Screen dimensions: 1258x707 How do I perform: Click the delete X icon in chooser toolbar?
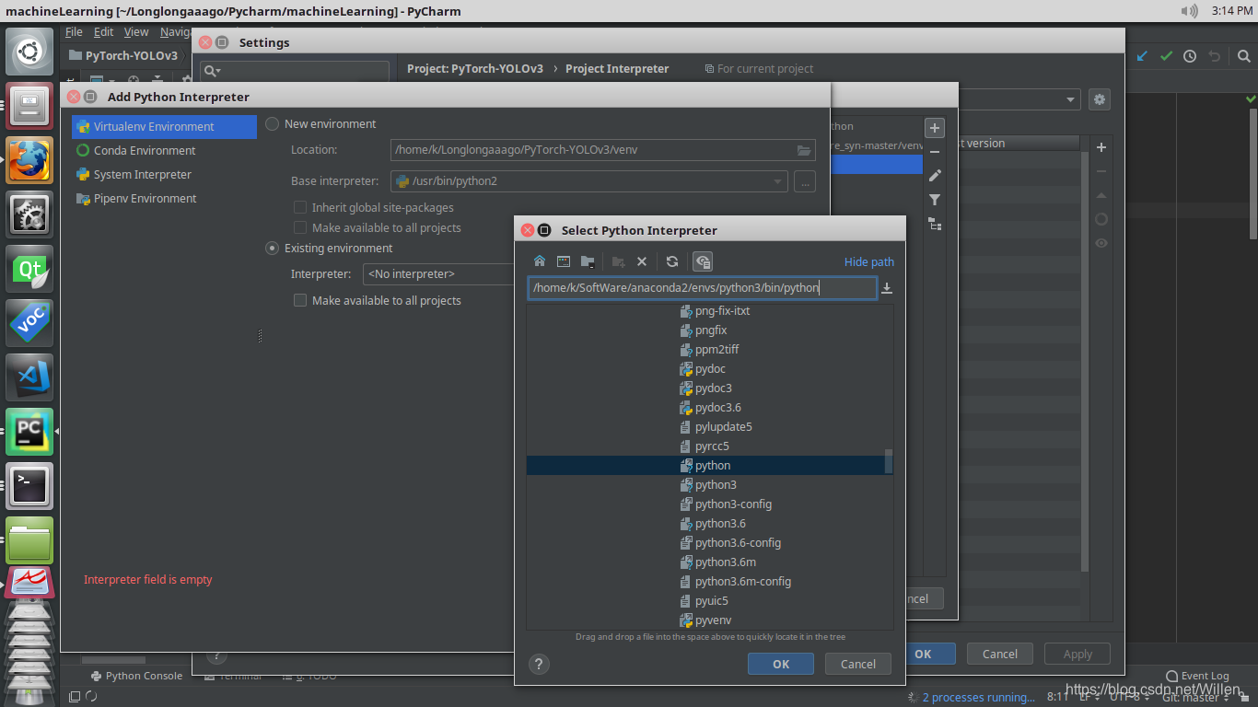[642, 261]
